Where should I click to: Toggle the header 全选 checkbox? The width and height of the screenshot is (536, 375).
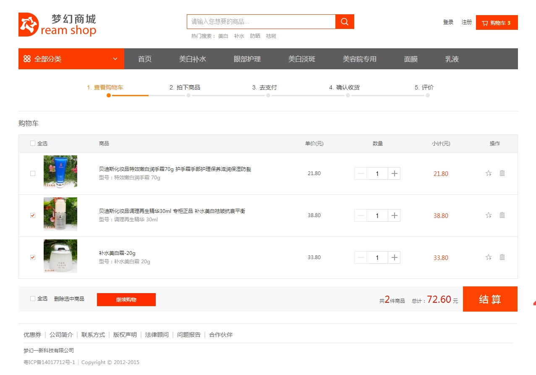coord(33,143)
